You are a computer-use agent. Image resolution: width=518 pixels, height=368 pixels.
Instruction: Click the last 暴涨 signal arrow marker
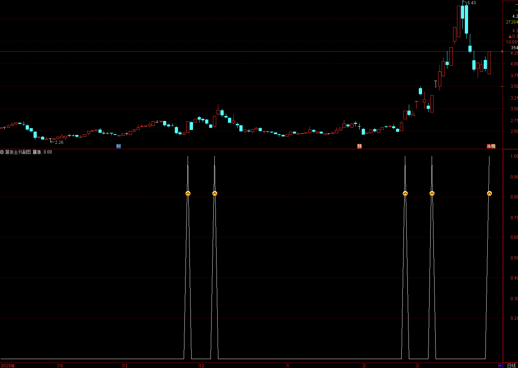tap(489, 193)
